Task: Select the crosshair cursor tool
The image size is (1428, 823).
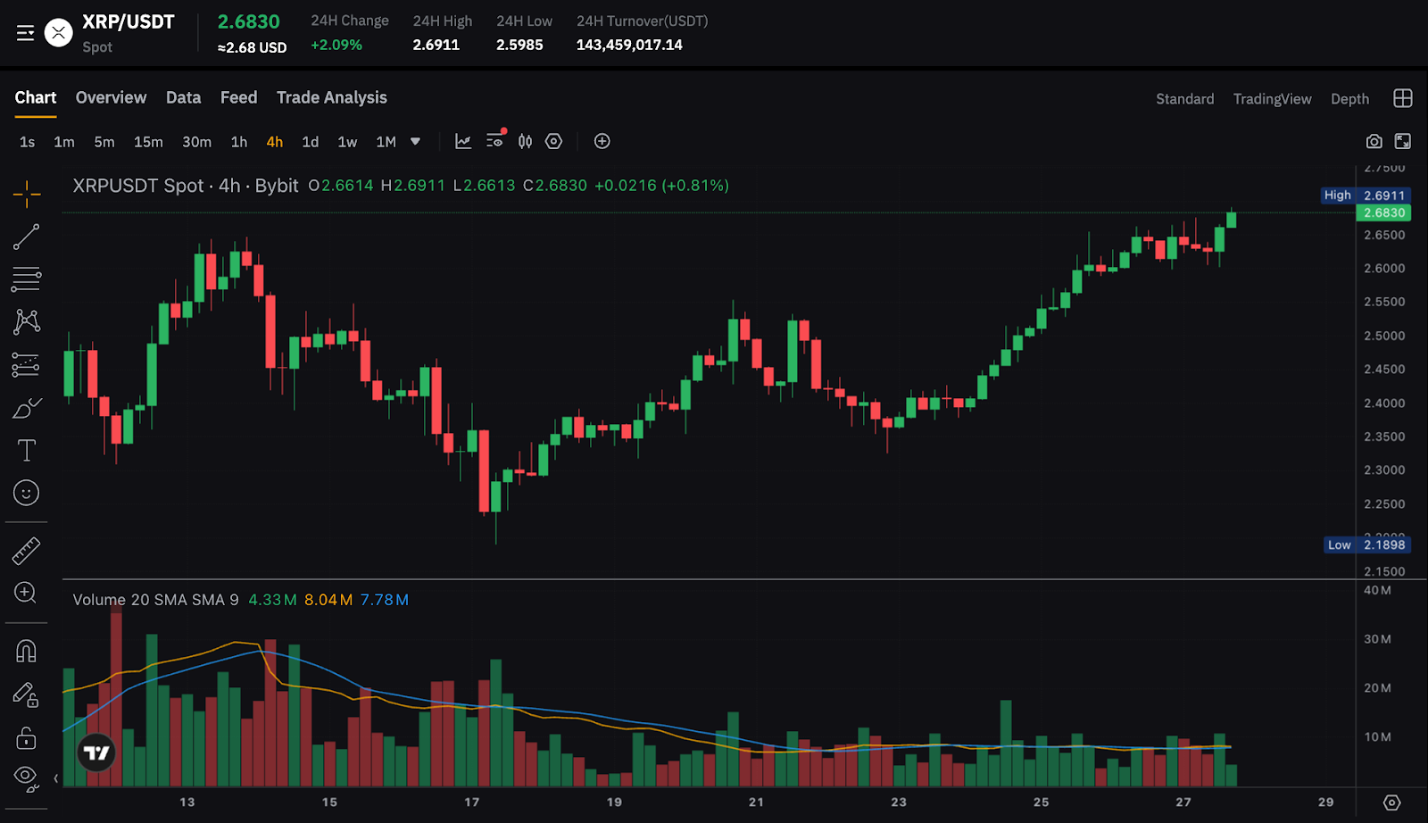Action: [26, 191]
